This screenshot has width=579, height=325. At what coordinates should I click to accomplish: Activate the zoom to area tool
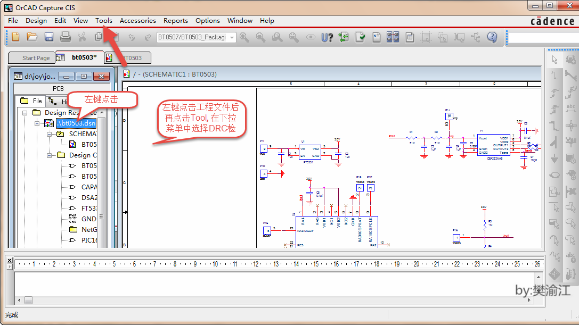278,37
